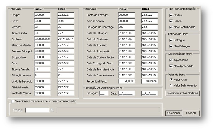Screen dimensions: 214x130
Task: Click the Situação Grupo initial field with A
Action: [x=42, y=75]
